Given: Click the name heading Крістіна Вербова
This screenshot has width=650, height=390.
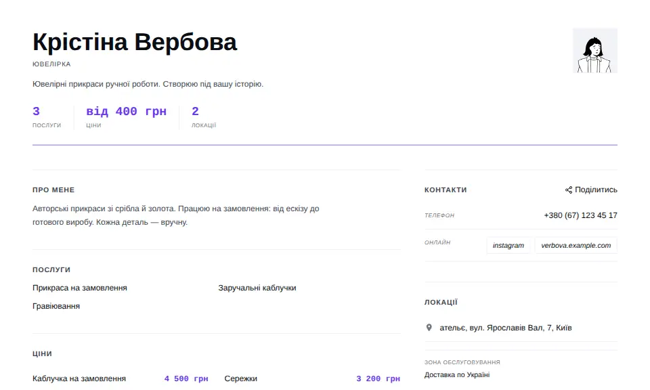Looking at the screenshot, I should tap(135, 42).
